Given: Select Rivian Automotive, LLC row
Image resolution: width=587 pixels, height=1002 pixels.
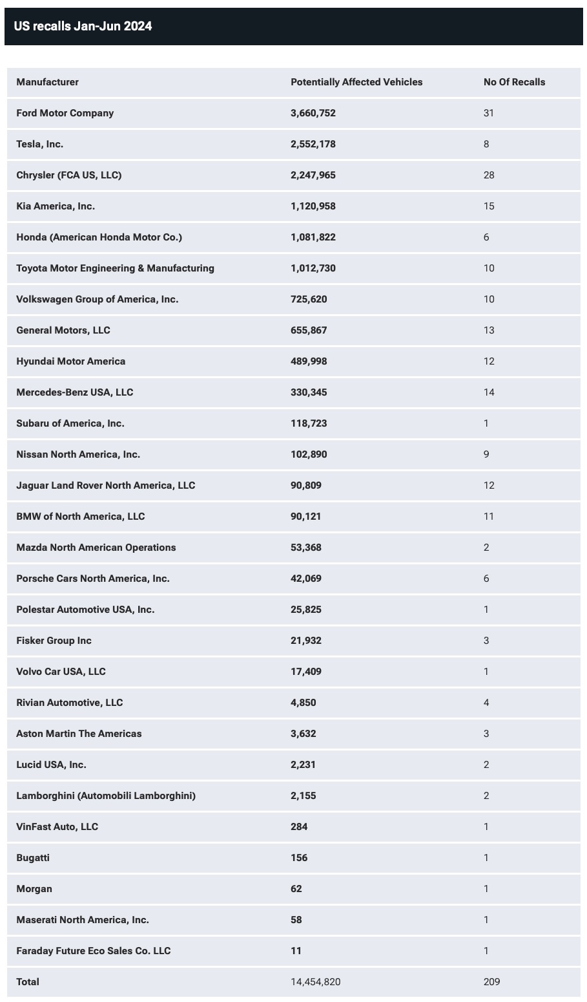Looking at the screenshot, I should tap(294, 703).
